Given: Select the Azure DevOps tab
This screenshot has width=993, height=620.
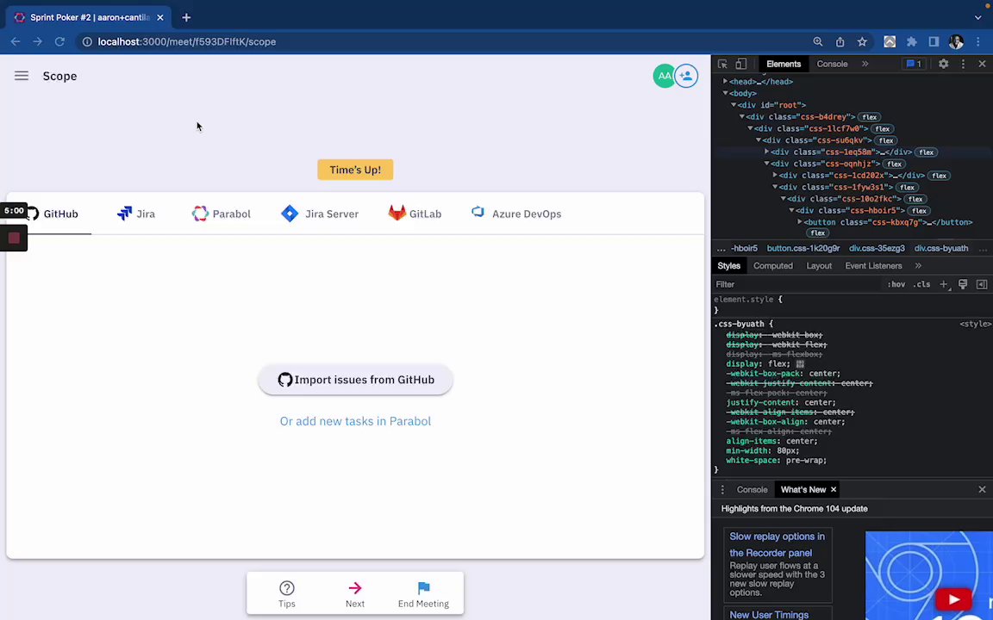Looking at the screenshot, I should coord(516,214).
